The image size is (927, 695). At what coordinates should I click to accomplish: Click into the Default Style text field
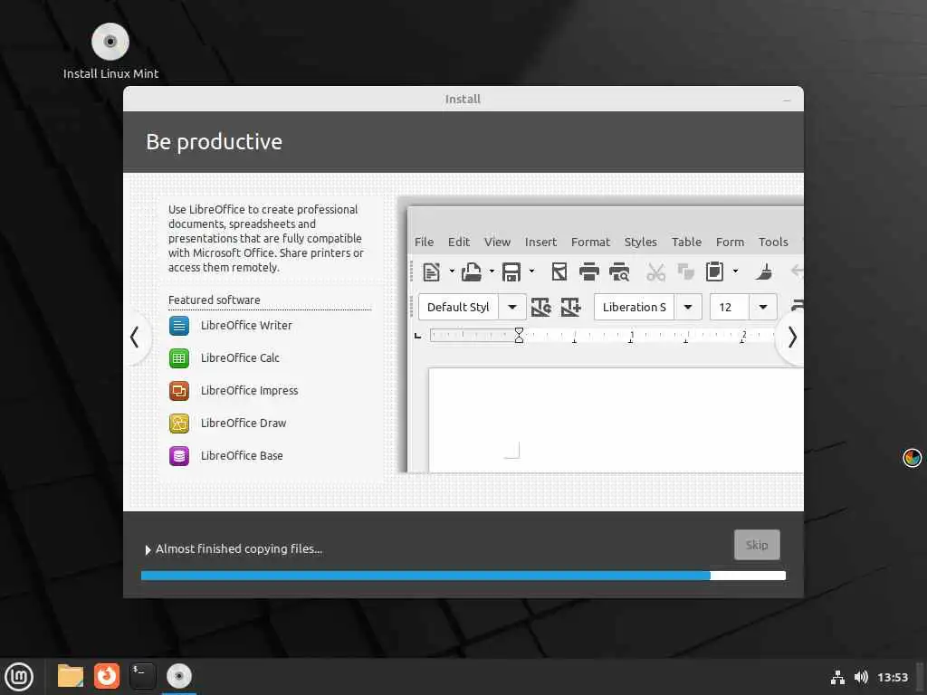458,308
